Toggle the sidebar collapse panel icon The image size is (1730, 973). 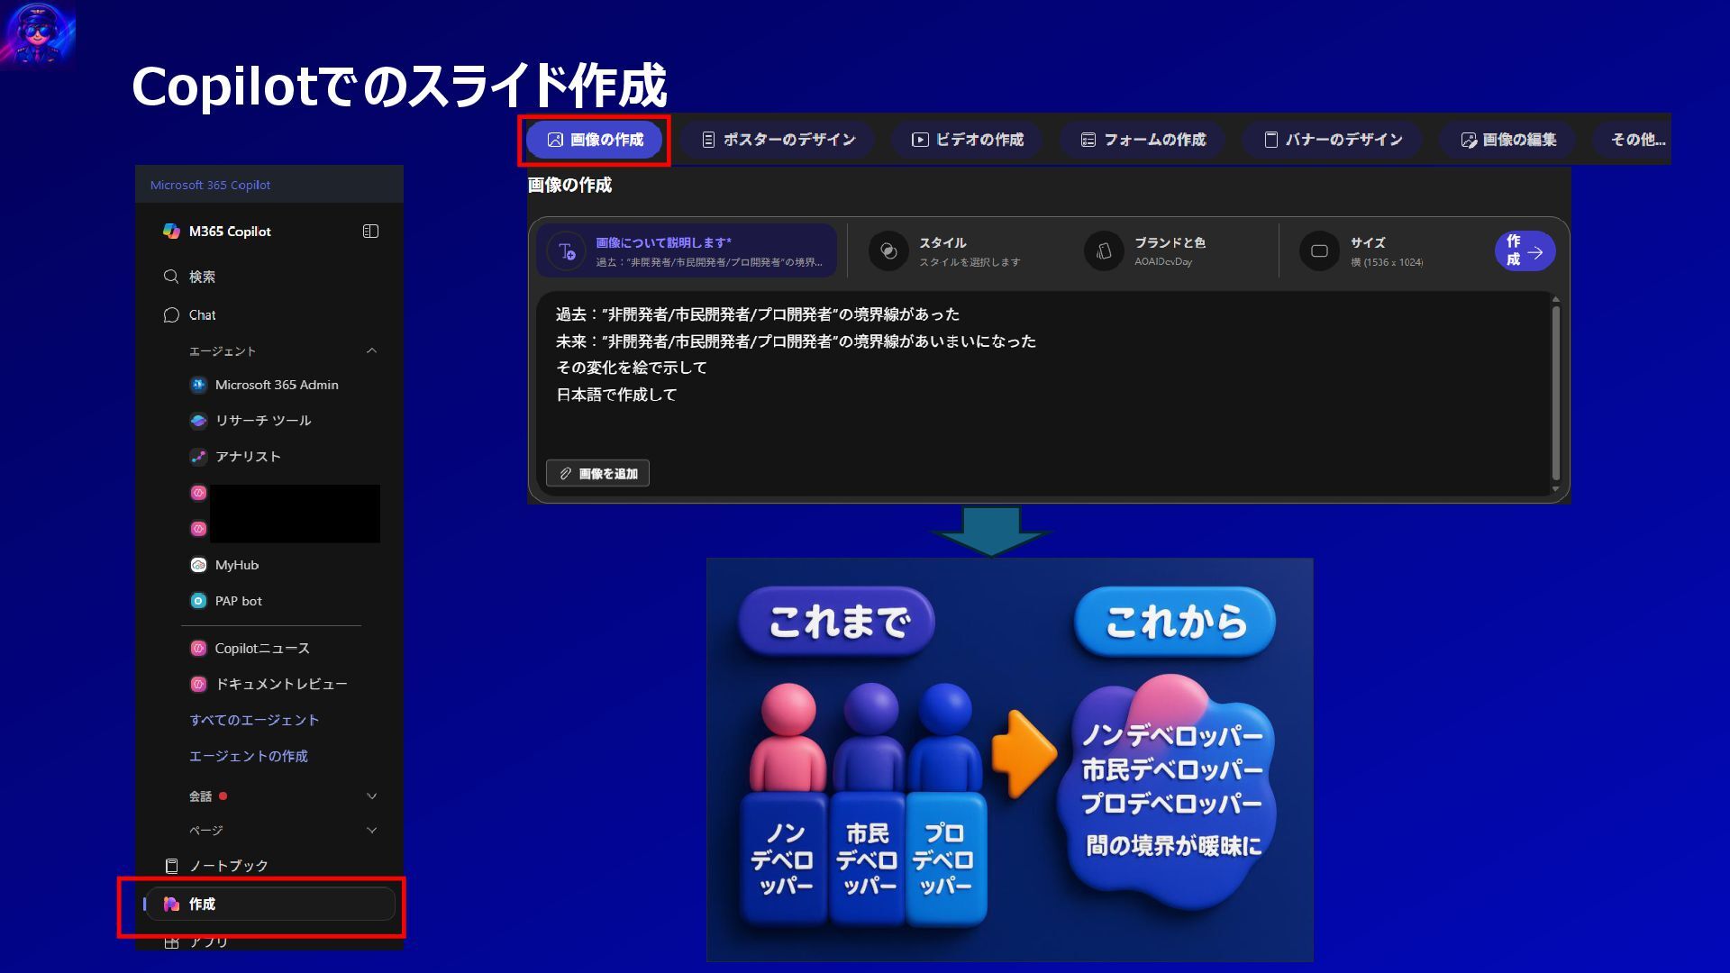tap(370, 232)
